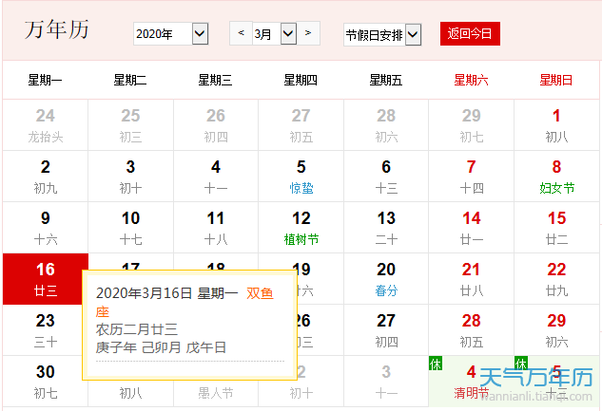Select March 28 初五 date
Screen dimensions: 602x411
(472, 330)
